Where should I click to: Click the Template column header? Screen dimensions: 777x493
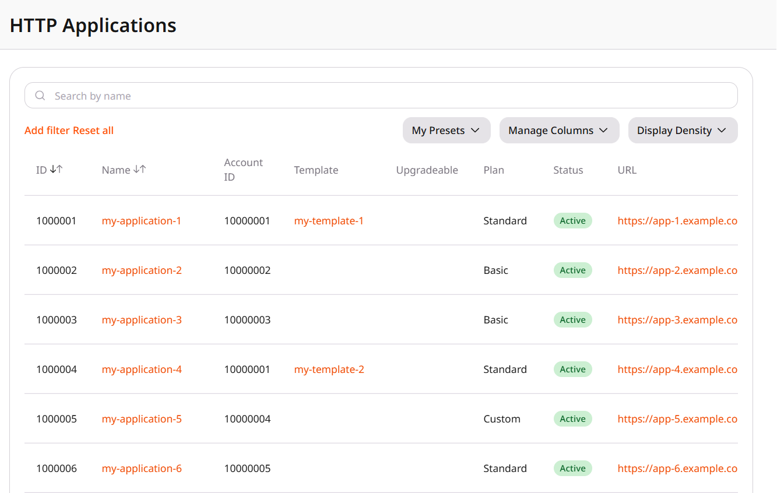tap(316, 170)
